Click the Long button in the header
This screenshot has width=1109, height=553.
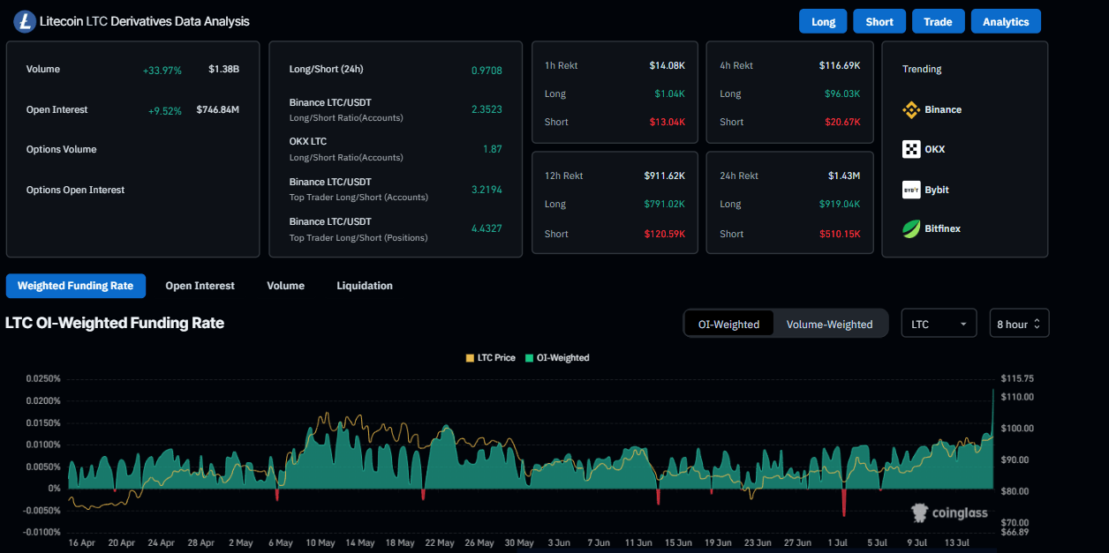point(822,20)
